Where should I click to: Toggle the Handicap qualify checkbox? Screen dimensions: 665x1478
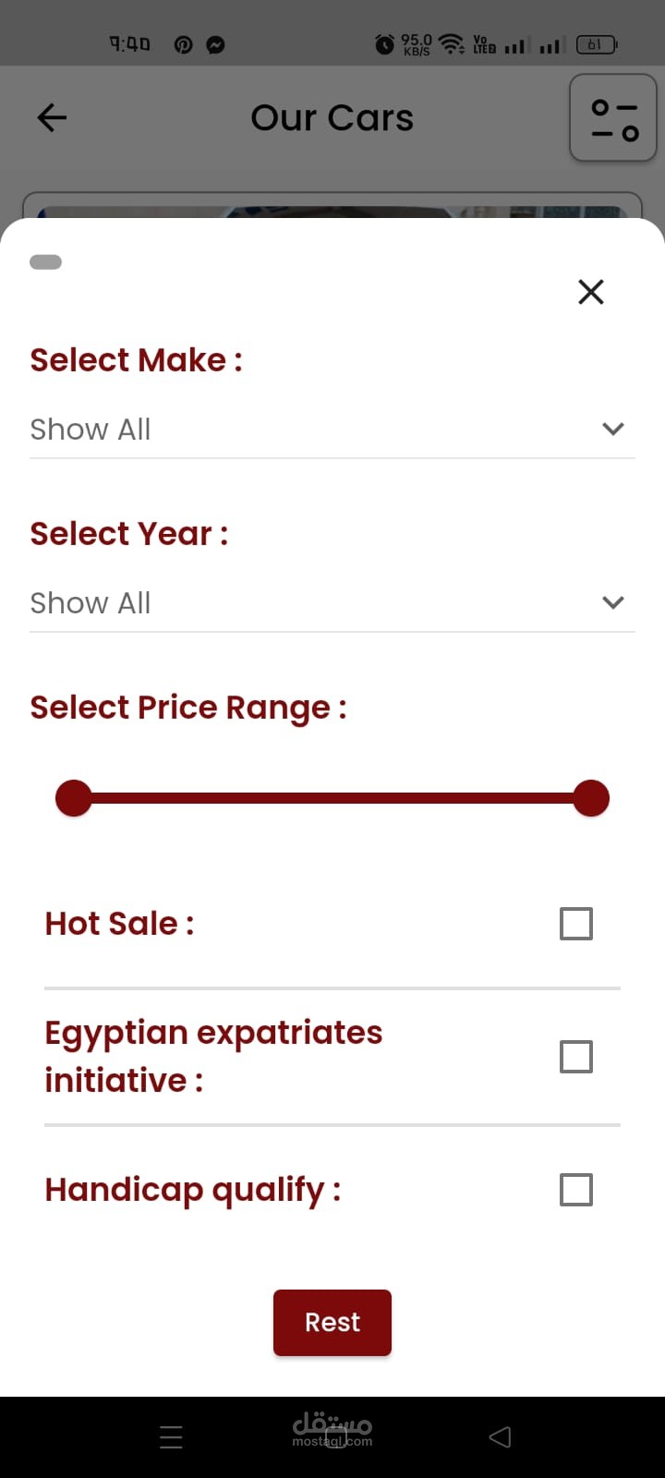coord(576,1190)
